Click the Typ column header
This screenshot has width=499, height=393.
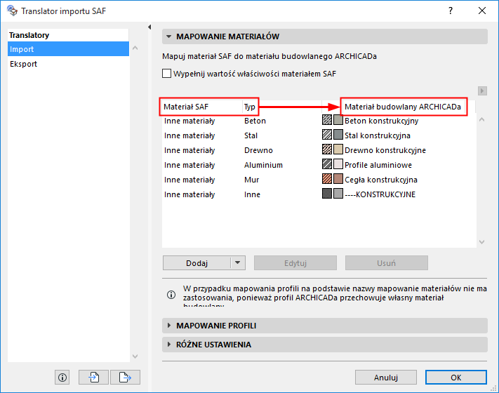tap(250, 107)
